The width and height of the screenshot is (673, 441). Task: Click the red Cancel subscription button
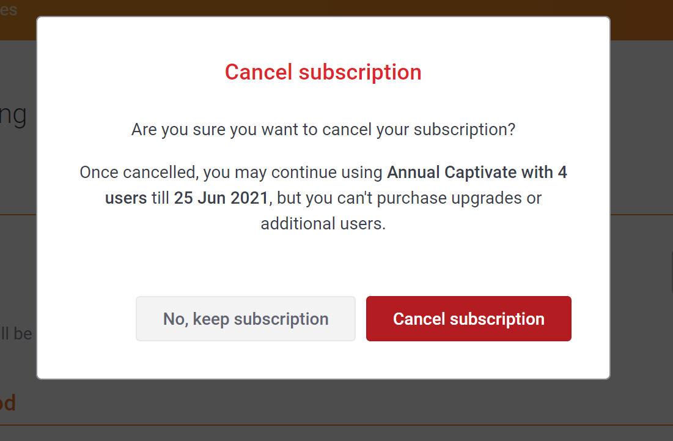(x=468, y=319)
